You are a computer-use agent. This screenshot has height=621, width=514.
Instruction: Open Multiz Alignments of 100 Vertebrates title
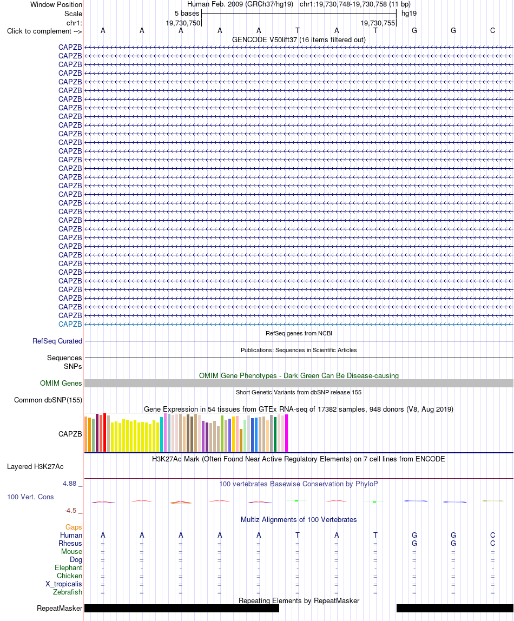tap(299, 520)
